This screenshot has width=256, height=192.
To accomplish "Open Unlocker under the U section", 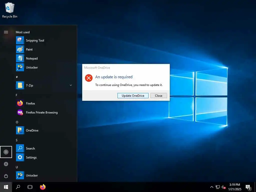I will point(44,175).
